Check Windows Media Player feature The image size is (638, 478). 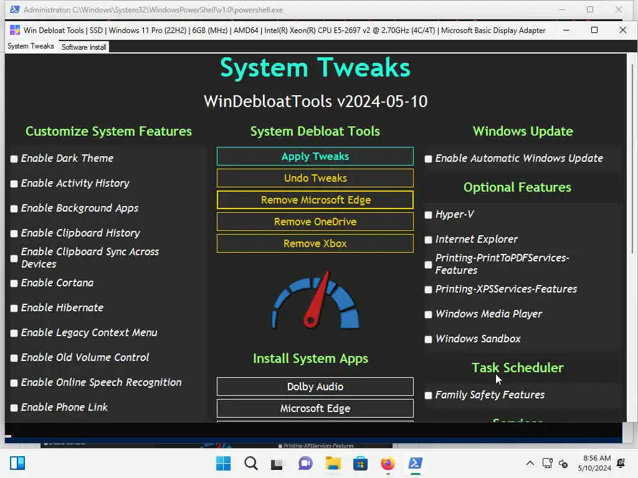pos(428,314)
